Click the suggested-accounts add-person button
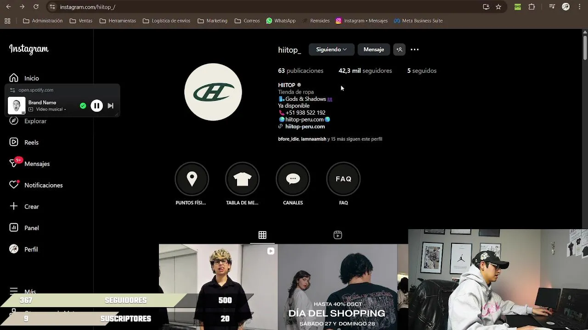 point(399,49)
